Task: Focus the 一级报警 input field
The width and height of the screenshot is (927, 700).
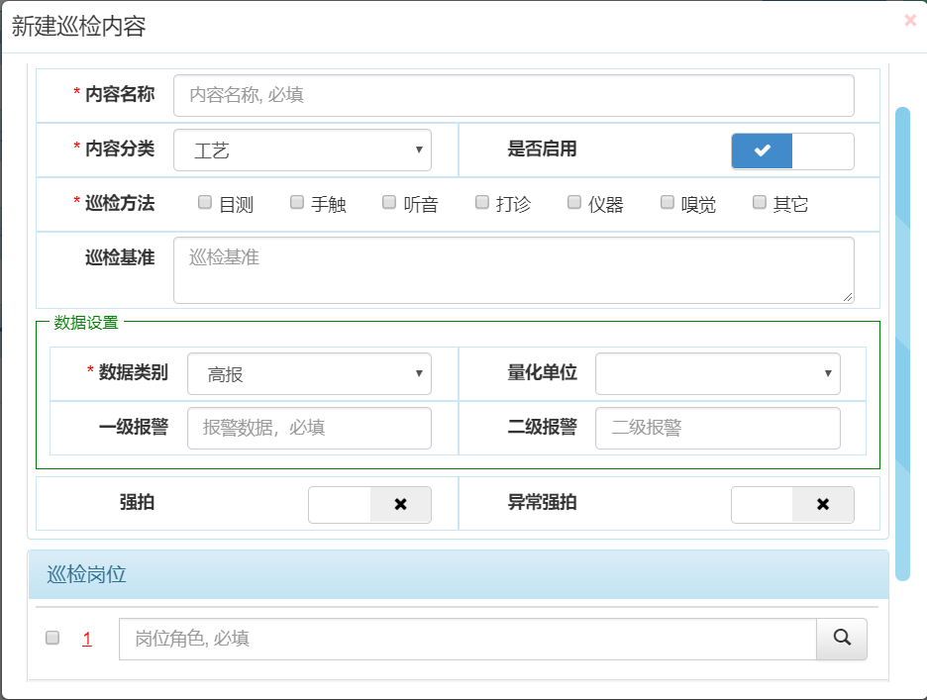Action: (309, 428)
